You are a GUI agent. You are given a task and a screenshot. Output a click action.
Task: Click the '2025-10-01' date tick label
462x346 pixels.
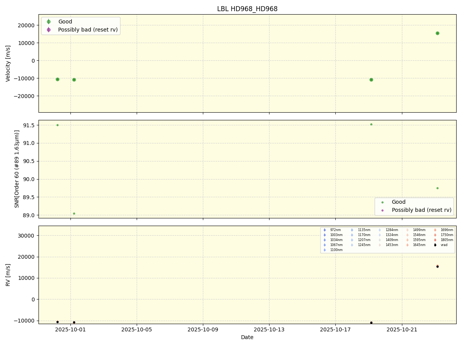coord(70,329)
